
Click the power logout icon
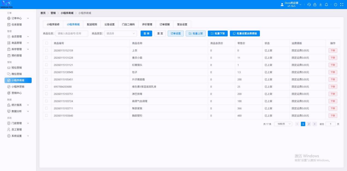click(336, 5)
